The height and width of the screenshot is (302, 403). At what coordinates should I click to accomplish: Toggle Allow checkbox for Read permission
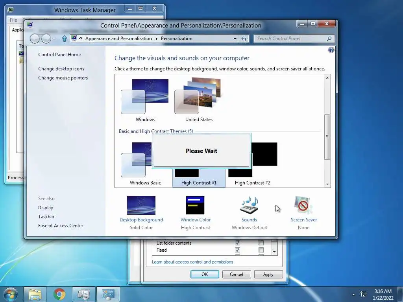click(237, 250)
